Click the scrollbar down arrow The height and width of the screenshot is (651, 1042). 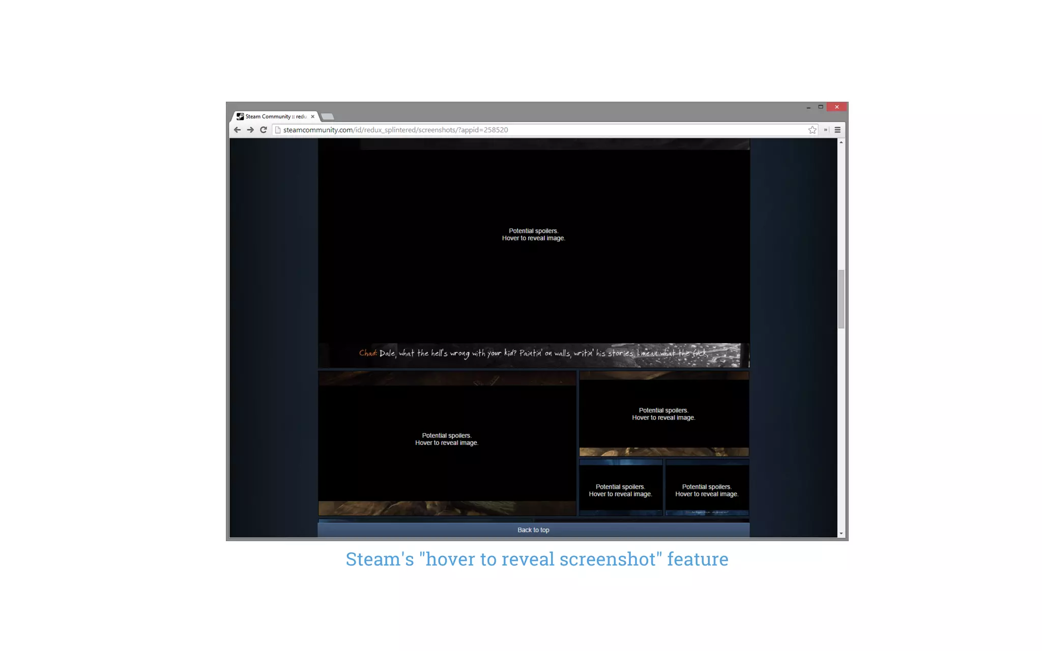point(841,534)
